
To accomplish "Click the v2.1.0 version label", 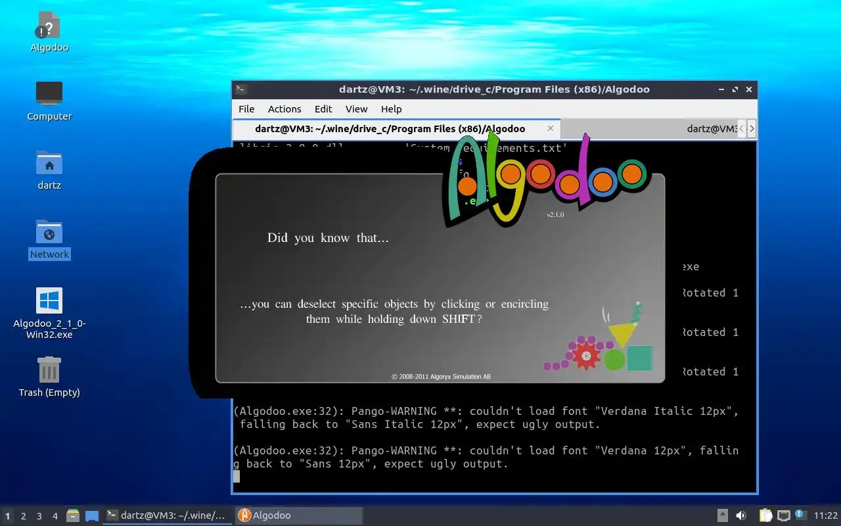I will [x=555, y=215].
